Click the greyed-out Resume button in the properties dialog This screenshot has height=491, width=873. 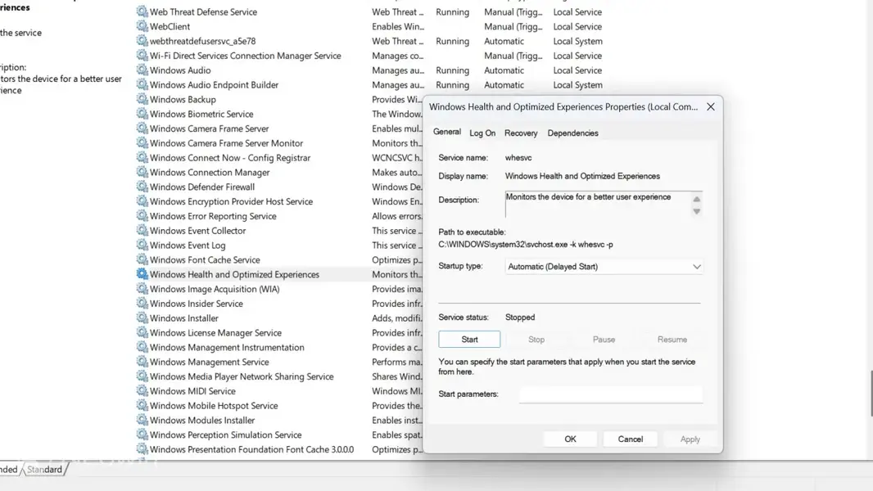tap(672, 339)
